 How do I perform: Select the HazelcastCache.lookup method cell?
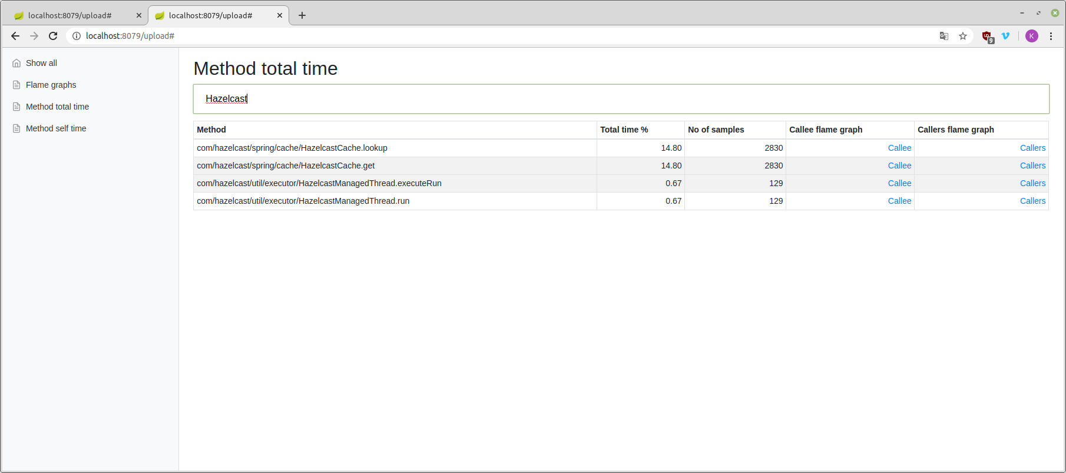pyautogui.click(x=395, y=148)
